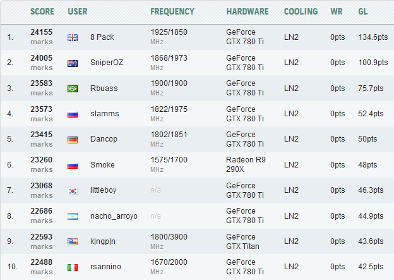
Task: Open user profile Smoke
Action: click(102, 165)
